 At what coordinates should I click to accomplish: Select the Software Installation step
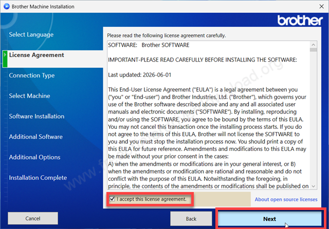point(36,116)
